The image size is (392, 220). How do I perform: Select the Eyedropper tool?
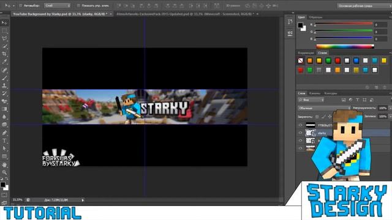(x=4, y=62)
